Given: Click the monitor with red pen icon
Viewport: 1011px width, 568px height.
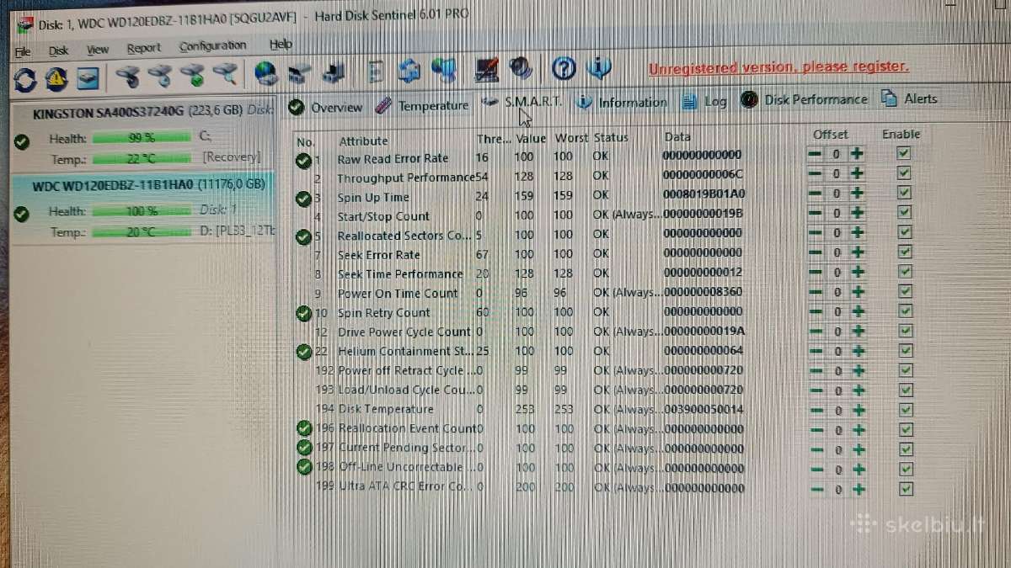Looking at the screenshot, I should click(487, 69).
